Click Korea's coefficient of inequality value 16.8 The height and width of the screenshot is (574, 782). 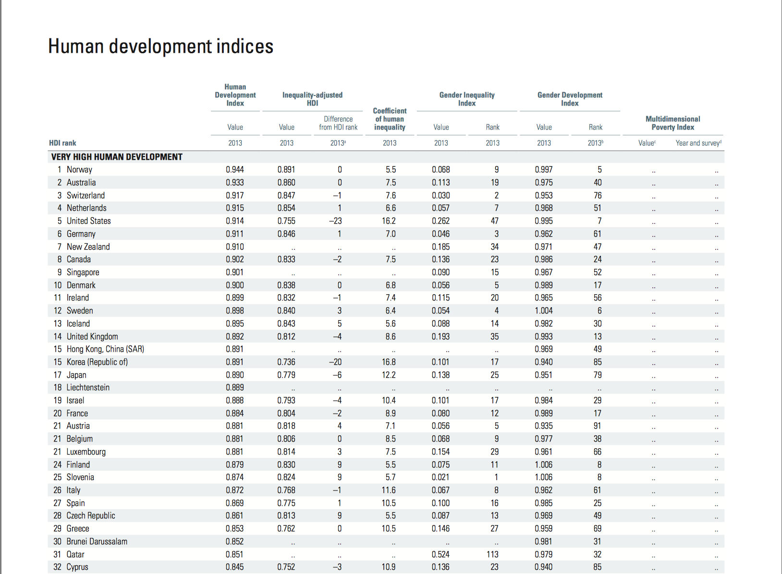tap(389, 362)
